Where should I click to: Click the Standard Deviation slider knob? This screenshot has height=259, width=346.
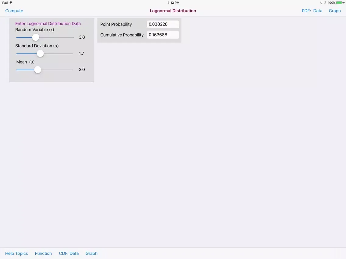pyautogui.click(x=40, y=54)
